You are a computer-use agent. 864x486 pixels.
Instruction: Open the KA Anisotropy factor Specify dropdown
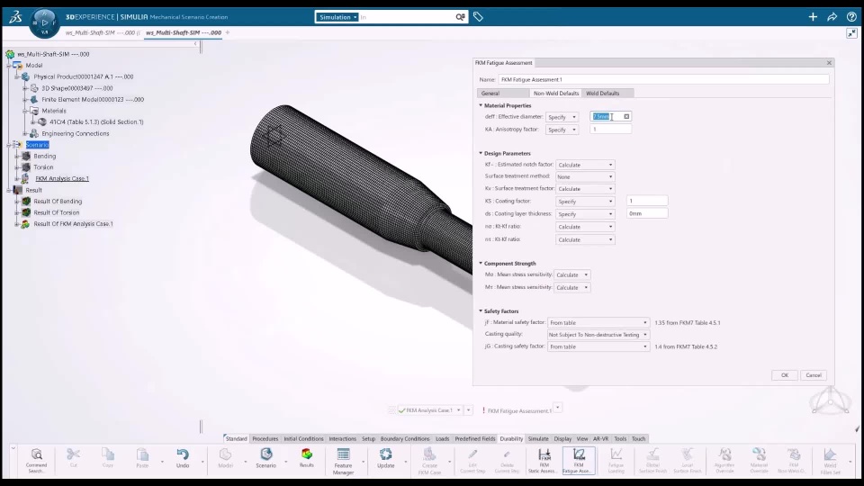pyautogui.click(x=562, y=130)
